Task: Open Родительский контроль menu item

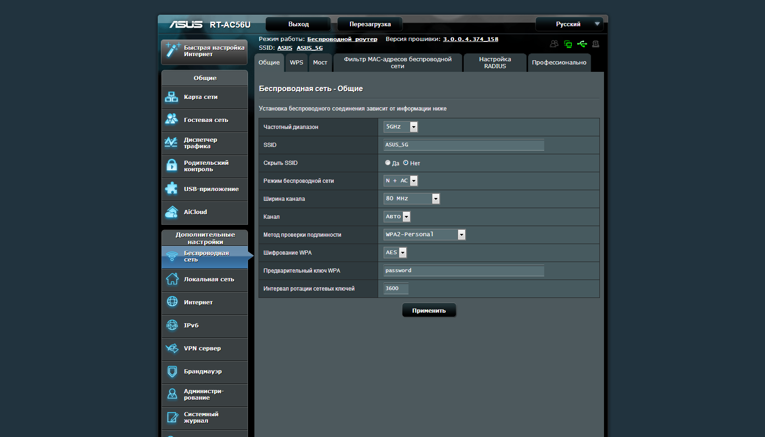Action: point(205,166)
